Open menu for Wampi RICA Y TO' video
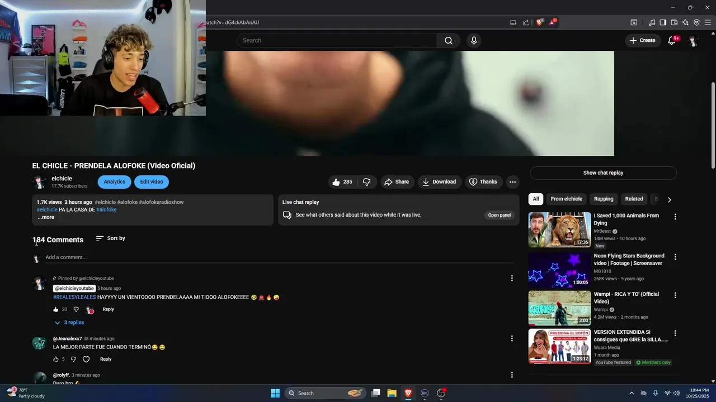The height and width of the screenshot is (402, 716). pos(675,295)
